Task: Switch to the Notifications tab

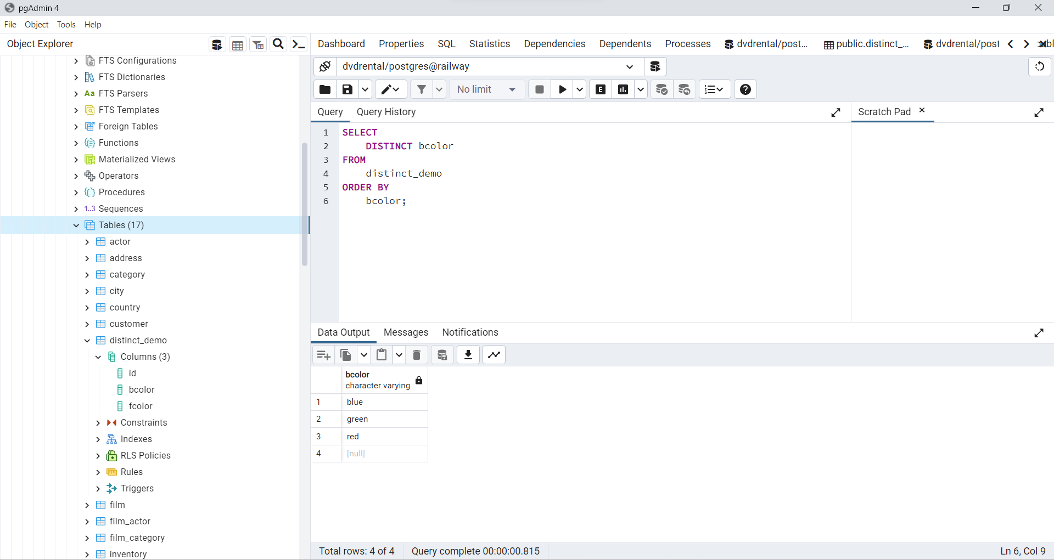Action: pos(470,332)
